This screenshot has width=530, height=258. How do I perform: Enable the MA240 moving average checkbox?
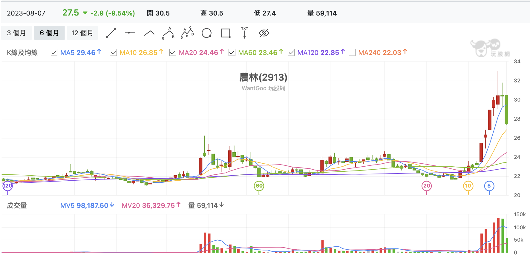click(x=352, y=53)
